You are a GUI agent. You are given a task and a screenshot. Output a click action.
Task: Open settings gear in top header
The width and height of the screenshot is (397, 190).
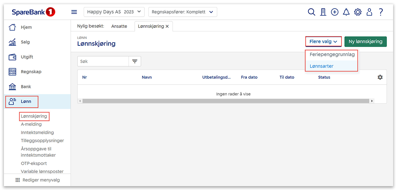(358, 12)
